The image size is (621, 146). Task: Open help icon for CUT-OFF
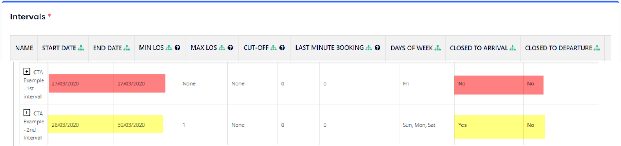282,48
